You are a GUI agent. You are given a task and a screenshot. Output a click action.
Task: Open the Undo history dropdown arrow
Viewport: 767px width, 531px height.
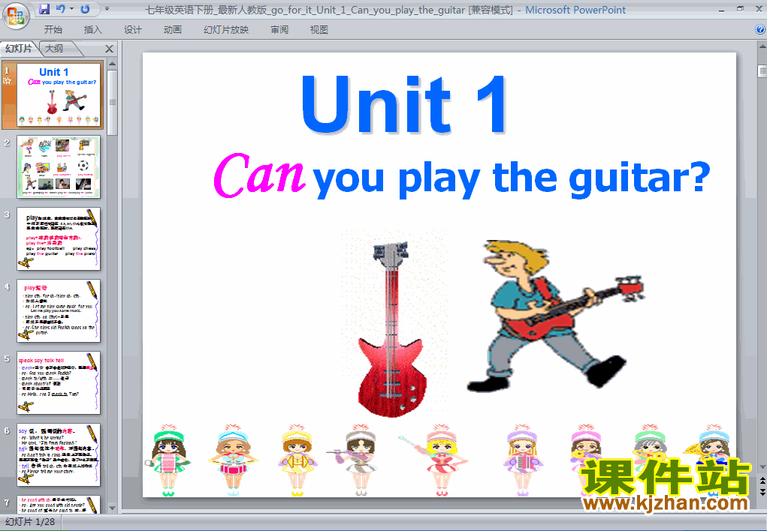pos(71,9)
